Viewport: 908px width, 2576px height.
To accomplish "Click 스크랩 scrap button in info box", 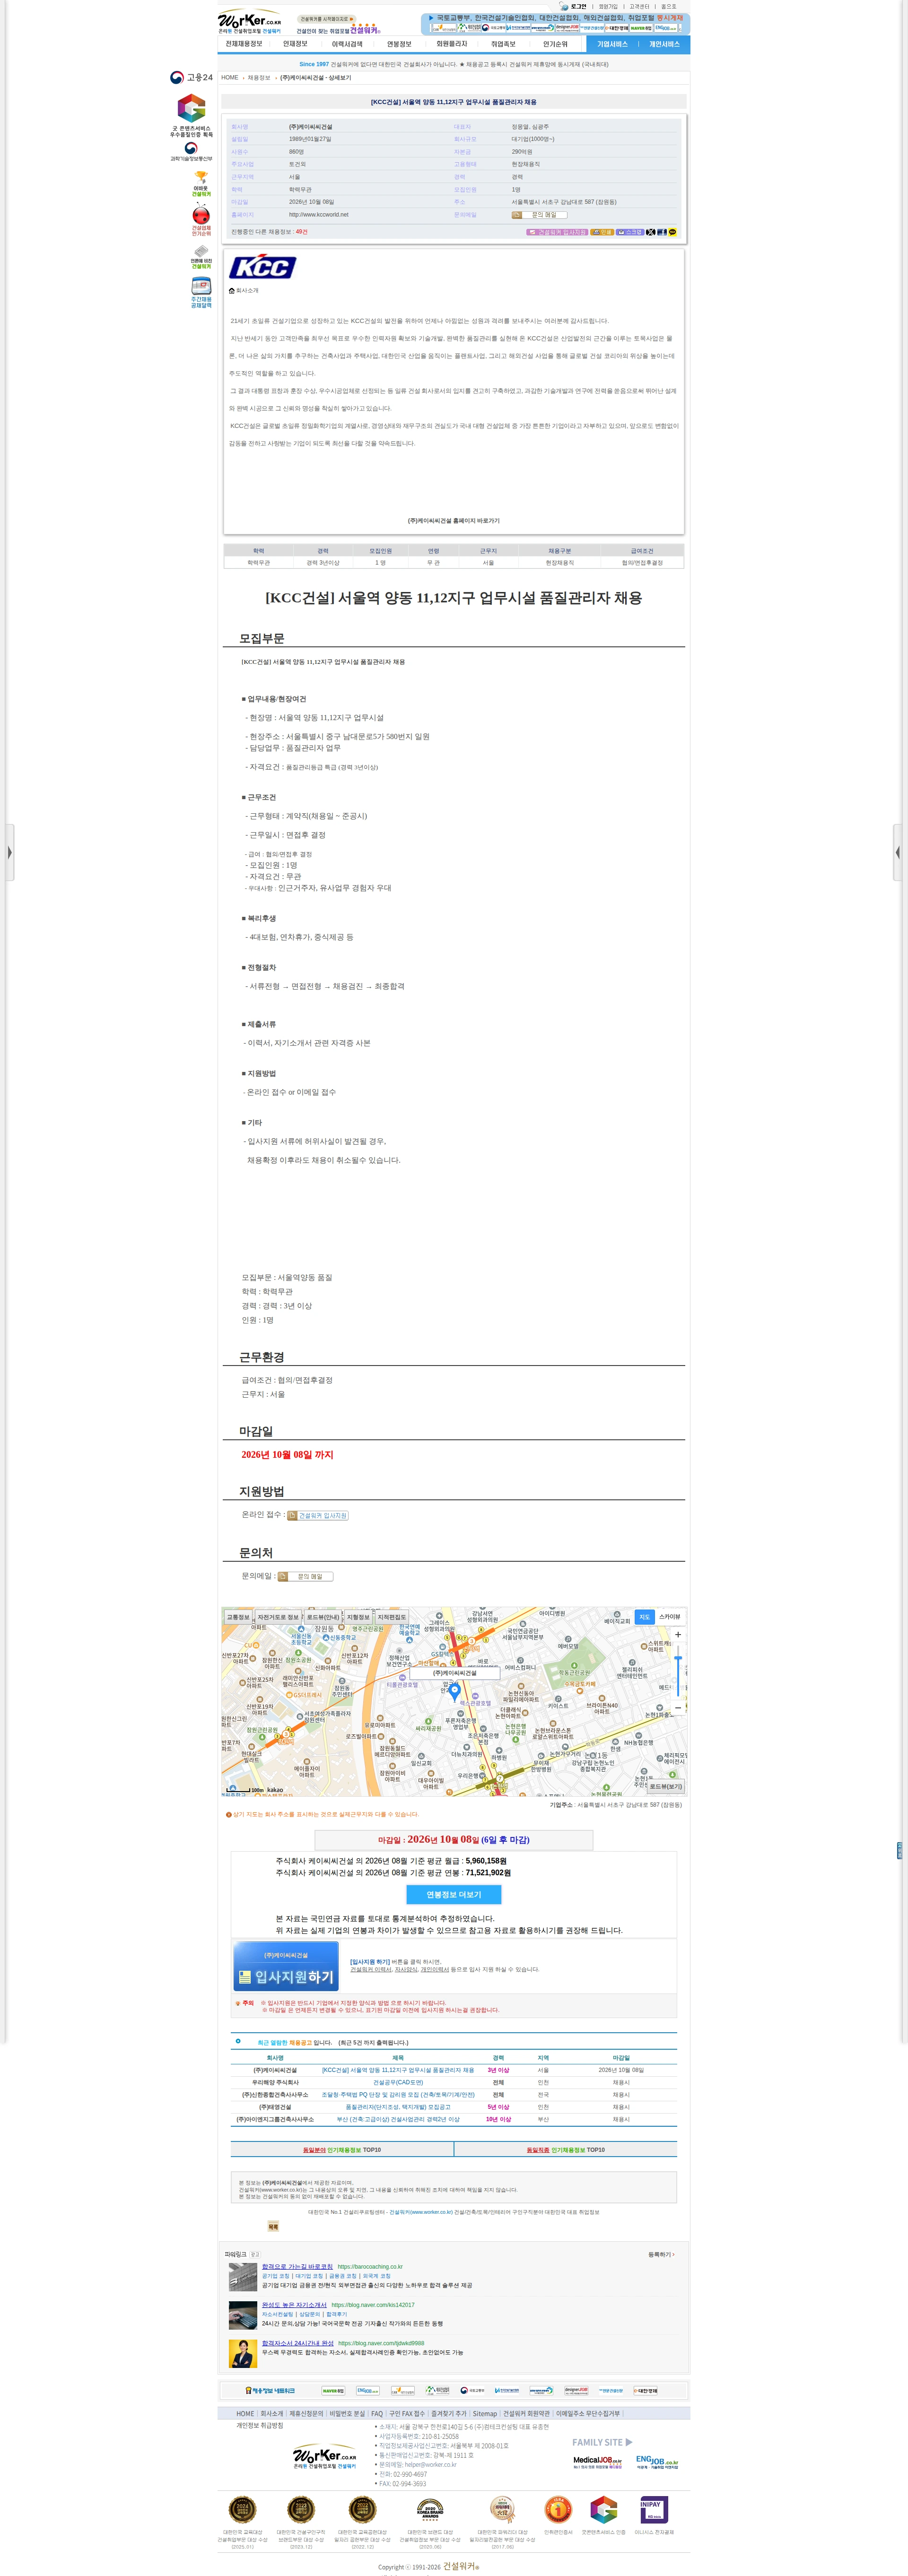I will coord(630,232).
